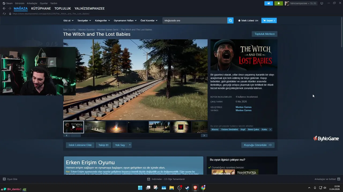Switch to Big Picture mode icon
Viewport: 343px width, 192px height.
click(322, 3)
